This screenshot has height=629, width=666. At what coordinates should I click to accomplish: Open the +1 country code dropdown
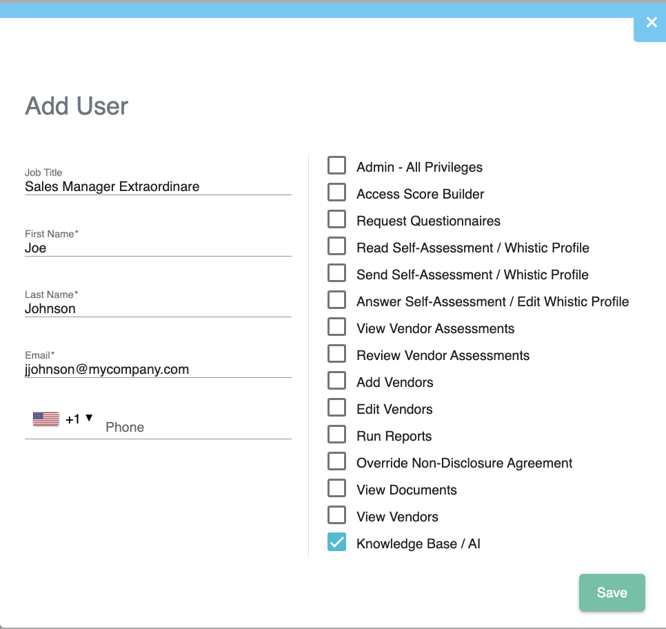(79, 419)
